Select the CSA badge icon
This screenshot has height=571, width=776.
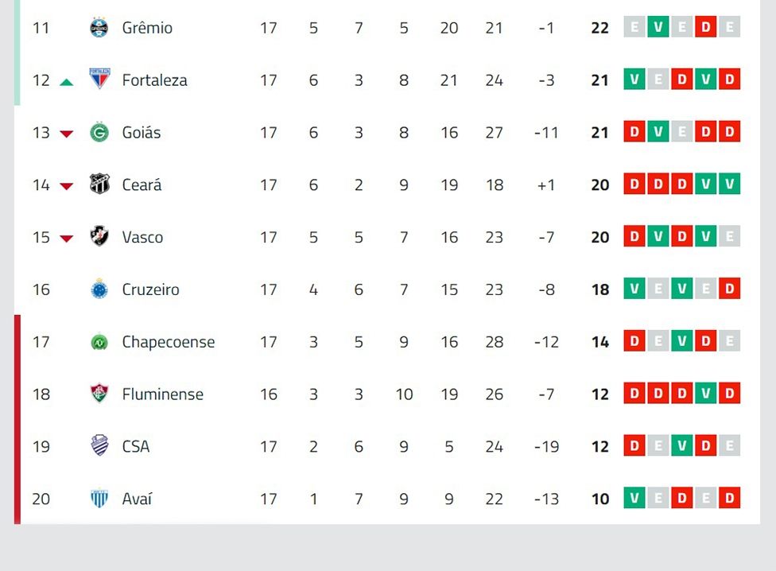point(99,446)
